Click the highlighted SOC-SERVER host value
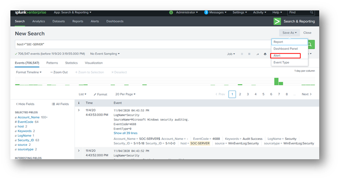Viewport: 340px width, 180px height. click(x=200, y=143)
